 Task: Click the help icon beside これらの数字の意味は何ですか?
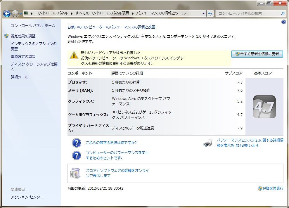pos(76,143)
